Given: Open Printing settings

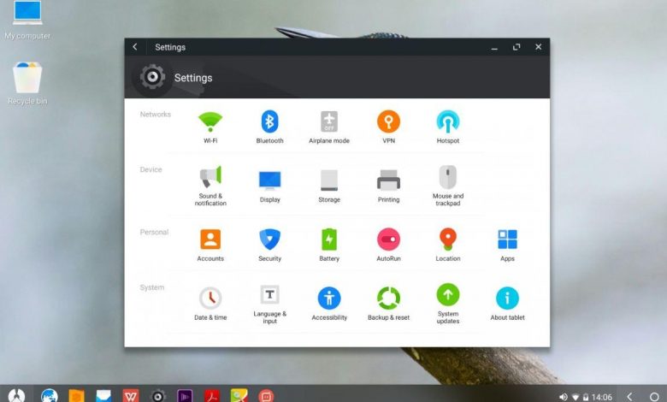Looking at the screenshot, I should click(388, 186).
